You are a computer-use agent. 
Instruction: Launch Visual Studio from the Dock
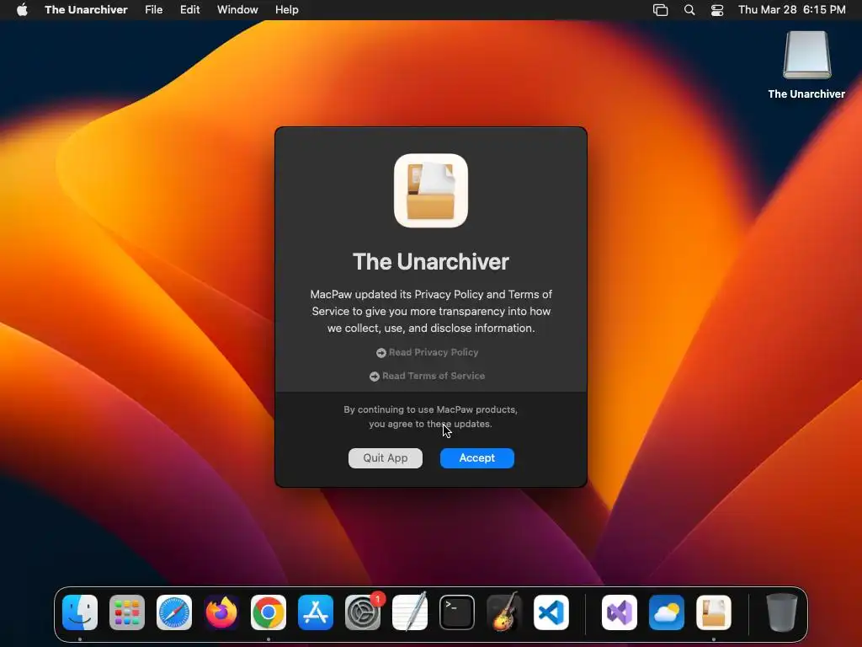point(620,612)
